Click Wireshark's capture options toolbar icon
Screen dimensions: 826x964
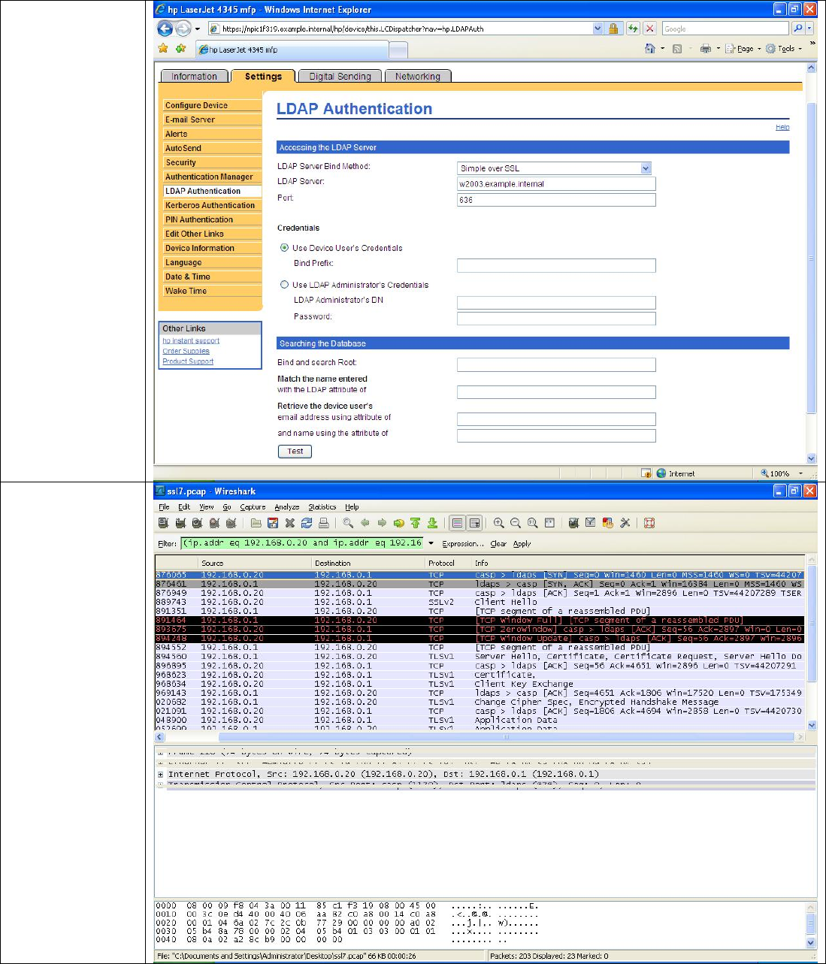[x=180, y=523]
